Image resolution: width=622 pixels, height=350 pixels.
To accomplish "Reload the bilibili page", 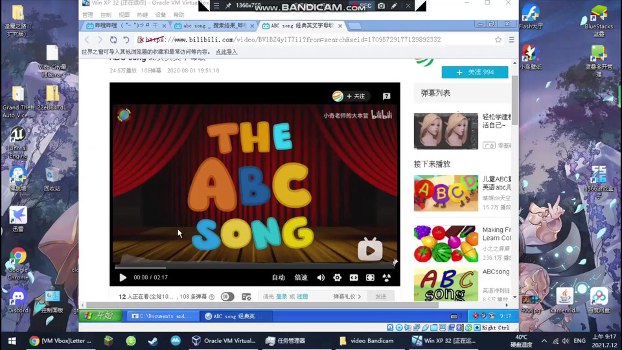I will click(x=113, y=40).
